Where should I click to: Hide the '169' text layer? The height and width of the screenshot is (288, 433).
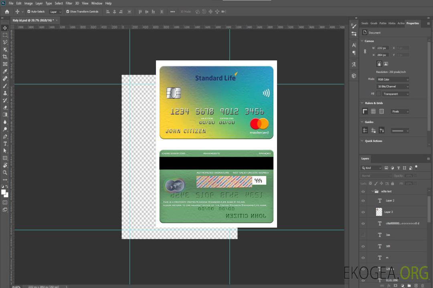(x=363, y=246)
